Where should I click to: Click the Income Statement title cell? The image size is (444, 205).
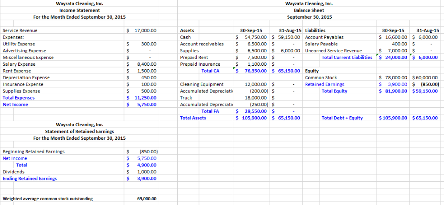(x=80, y=10)
